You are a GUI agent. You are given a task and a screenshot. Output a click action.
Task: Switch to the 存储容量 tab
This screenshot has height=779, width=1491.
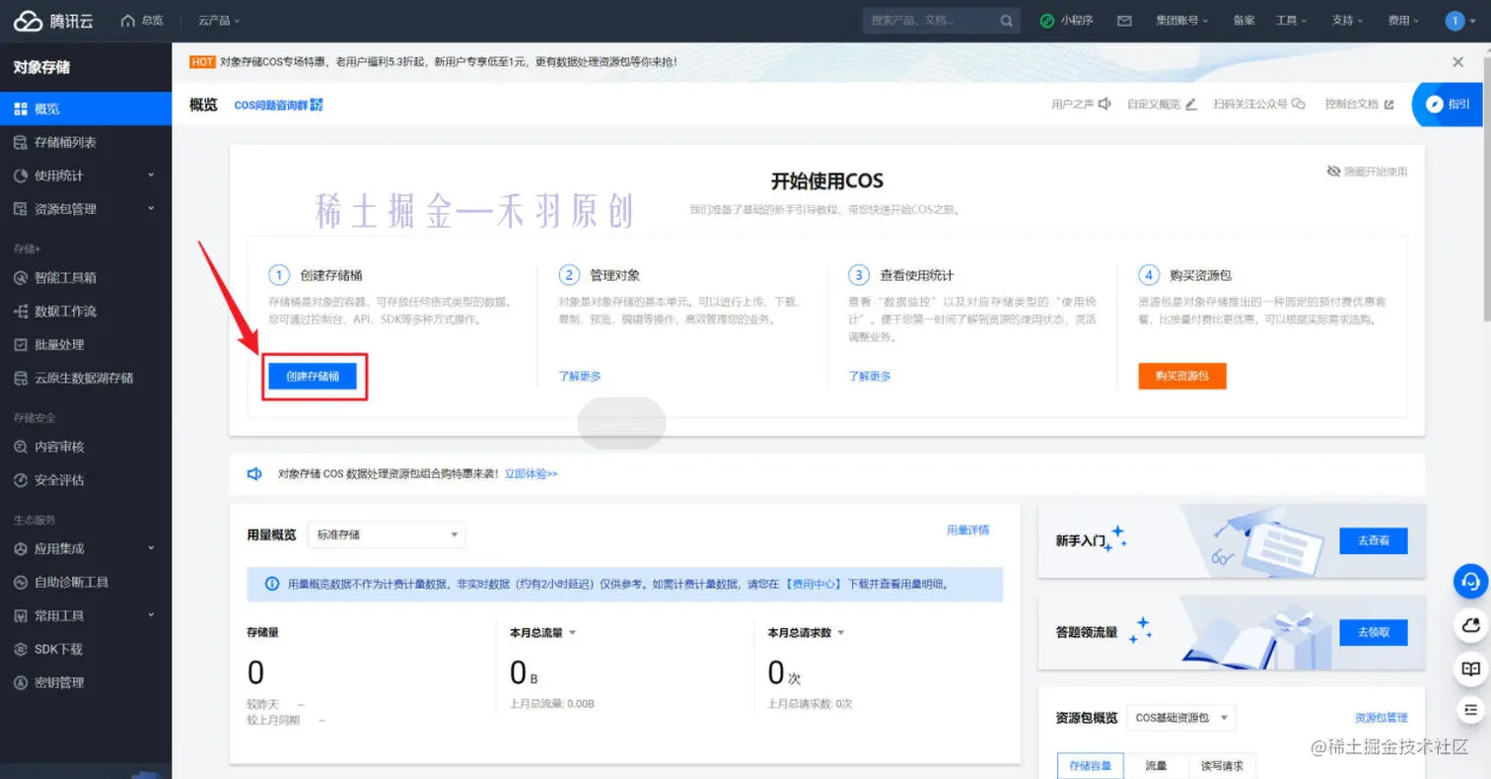(1091, 765)
